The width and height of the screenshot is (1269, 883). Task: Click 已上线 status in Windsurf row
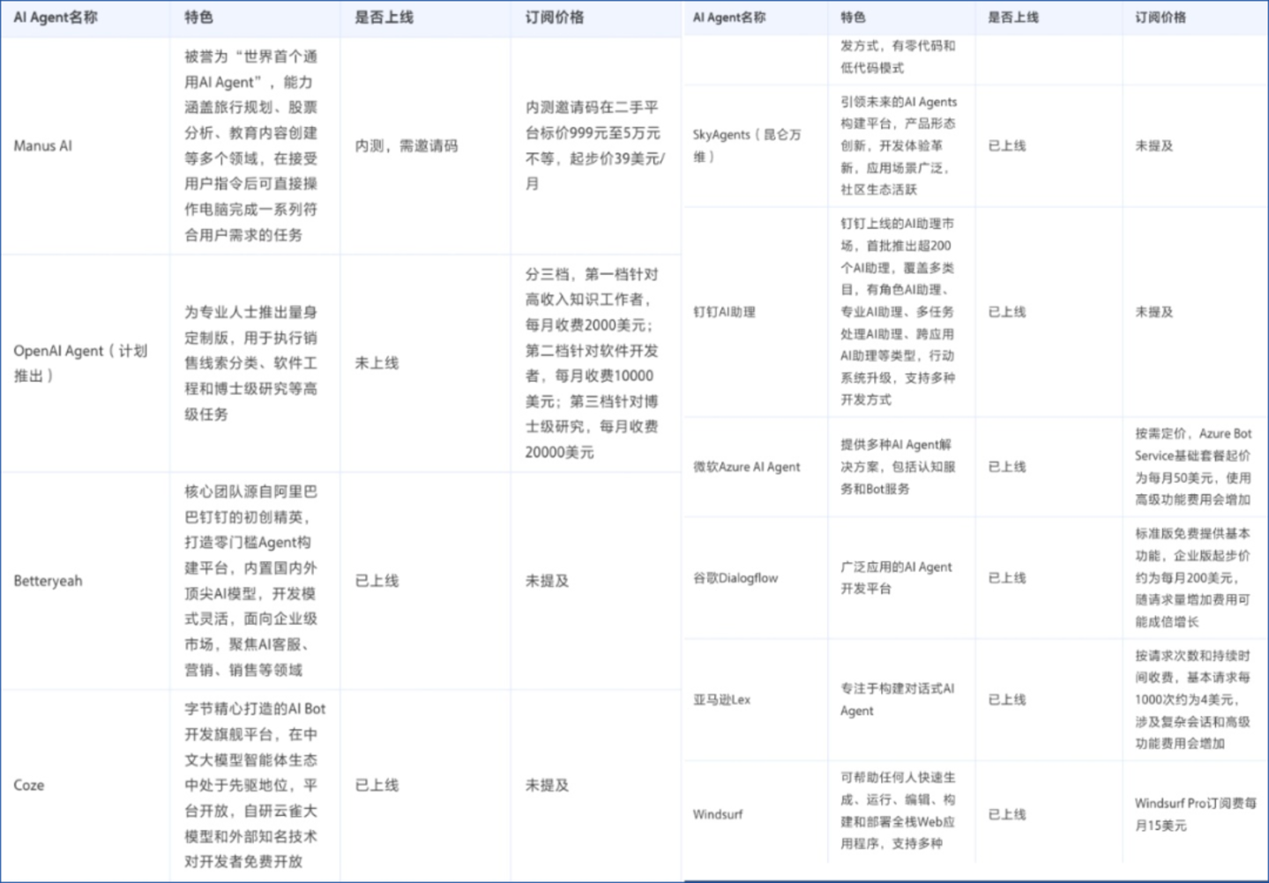[x=1007, y=814]
